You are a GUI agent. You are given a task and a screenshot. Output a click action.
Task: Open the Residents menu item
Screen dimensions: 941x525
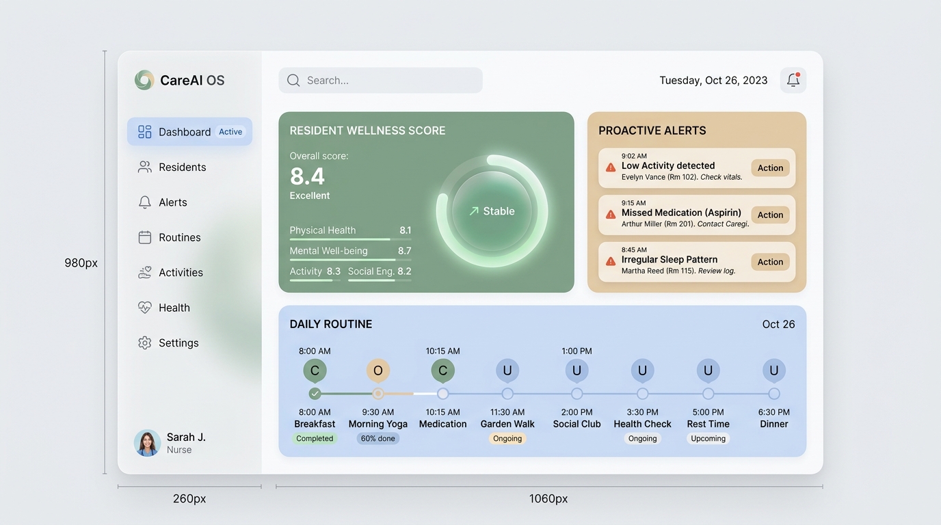(x=189, y=167)
